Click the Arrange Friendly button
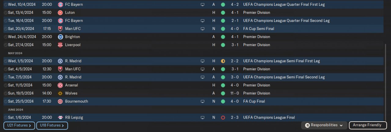 368,125
